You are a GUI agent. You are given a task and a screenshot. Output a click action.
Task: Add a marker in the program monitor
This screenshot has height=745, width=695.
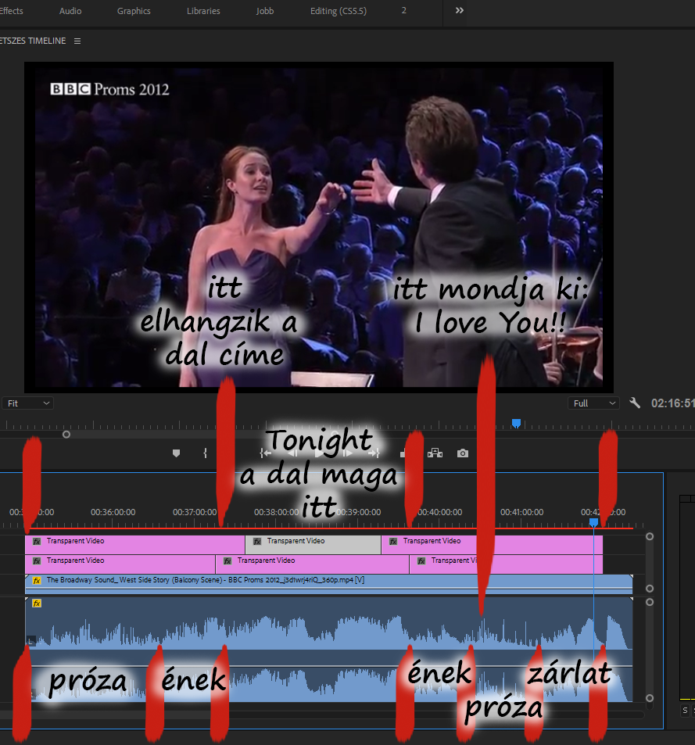click(x=176, y=453)
